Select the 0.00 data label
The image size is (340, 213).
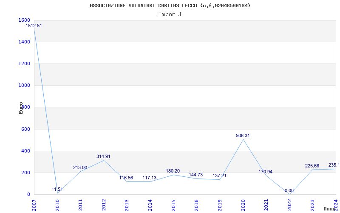tap(289, 190)
